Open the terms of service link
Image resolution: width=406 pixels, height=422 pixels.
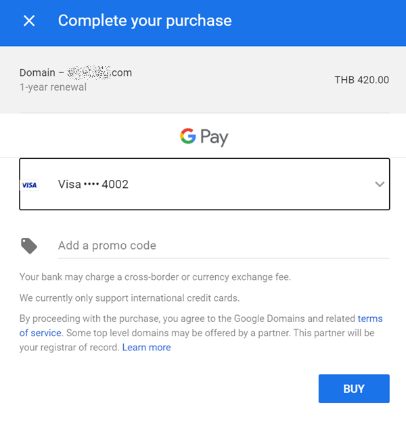pyautogui.click(x=40, y=333)
